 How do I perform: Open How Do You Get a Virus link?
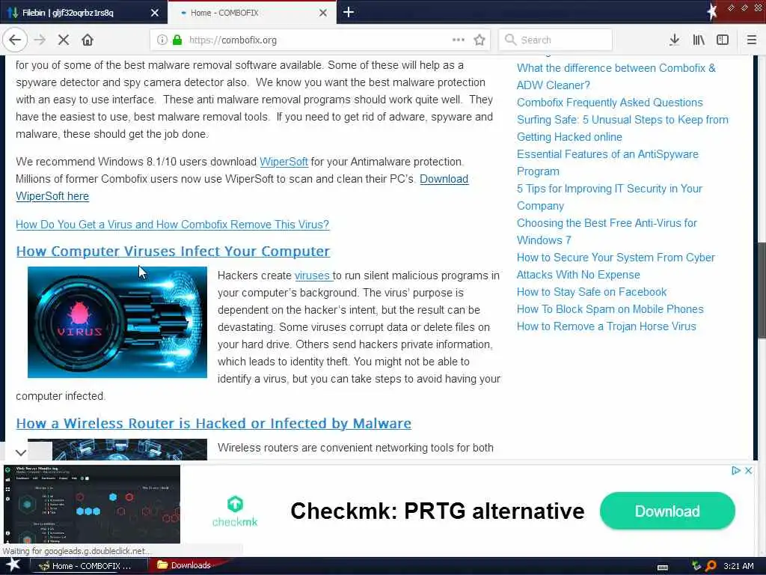(x=173, y=225)
